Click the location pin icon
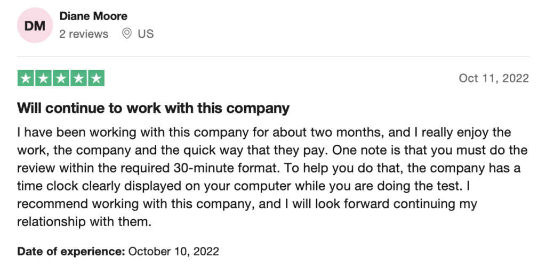 point(127,34)
